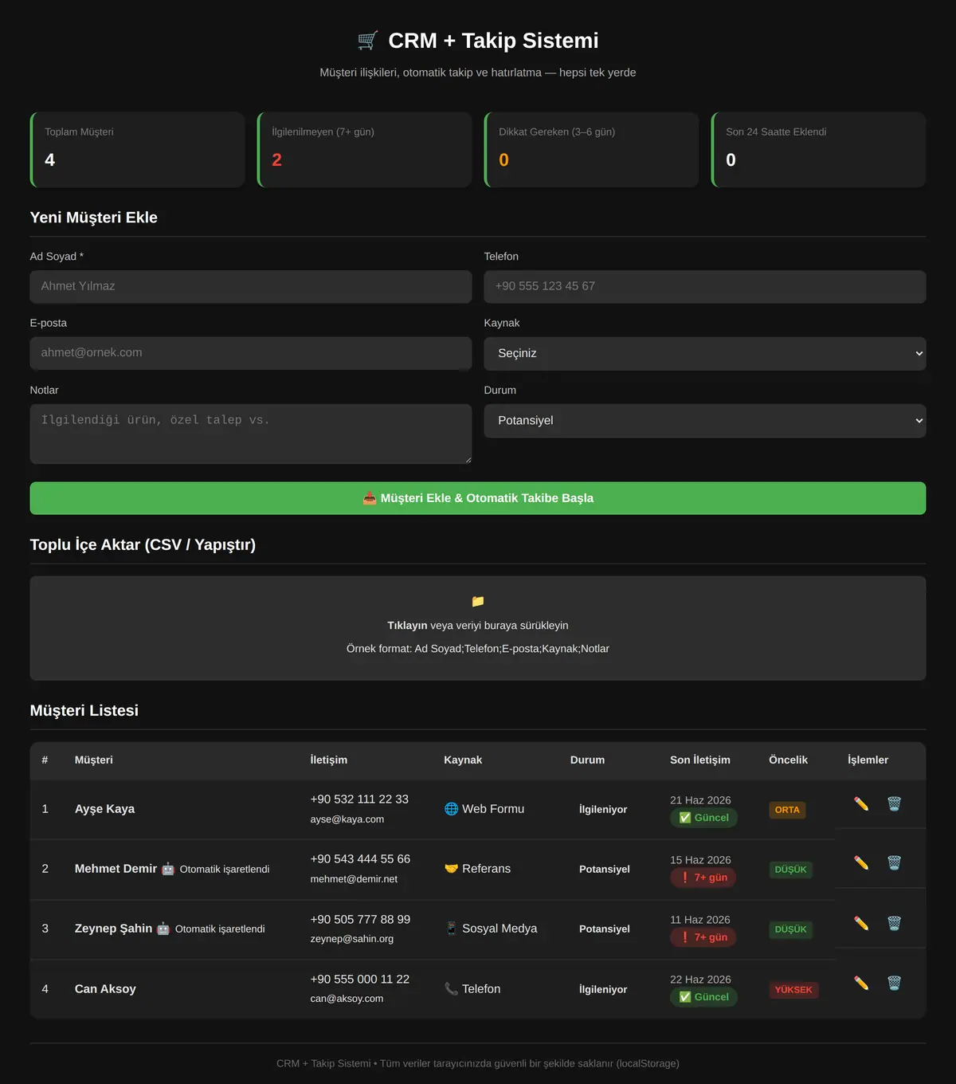Screen dimensions: 956x1084
Task: Click Can Aksoy's Güncel status badge
Action: 704,997
